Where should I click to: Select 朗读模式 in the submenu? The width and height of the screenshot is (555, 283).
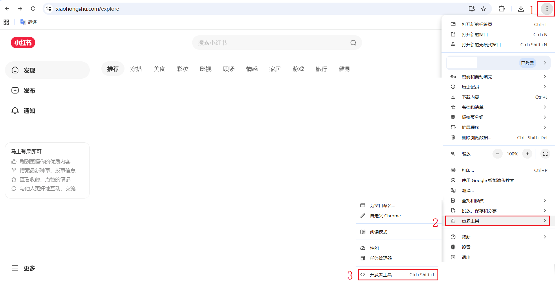pos(398,232)
